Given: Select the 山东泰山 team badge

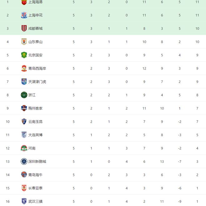Looking at the screenshot, I should 24,42.
